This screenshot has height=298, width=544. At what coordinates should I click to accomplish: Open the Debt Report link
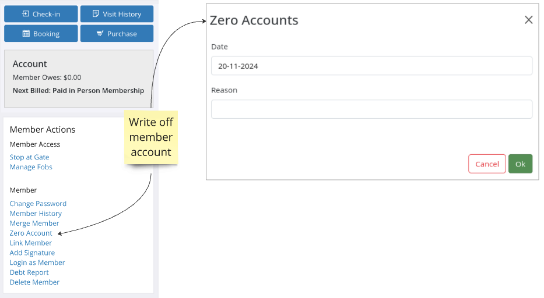29,272
